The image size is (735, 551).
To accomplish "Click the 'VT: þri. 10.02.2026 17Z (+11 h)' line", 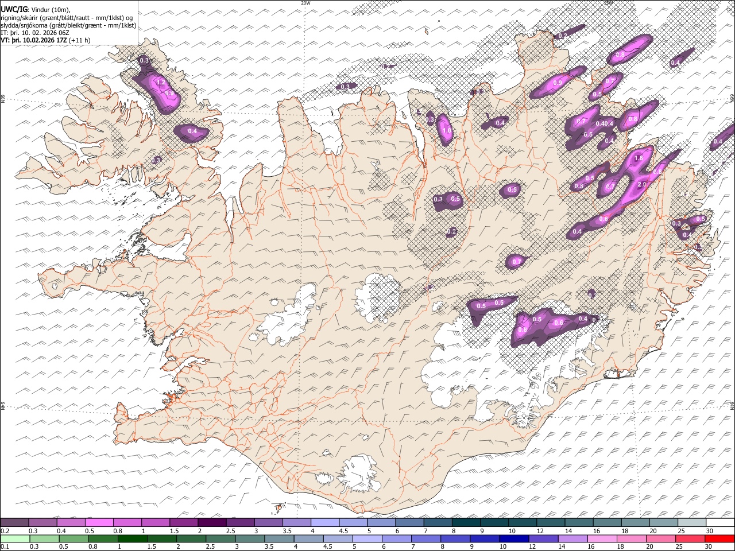I will [x=45, y=40].
